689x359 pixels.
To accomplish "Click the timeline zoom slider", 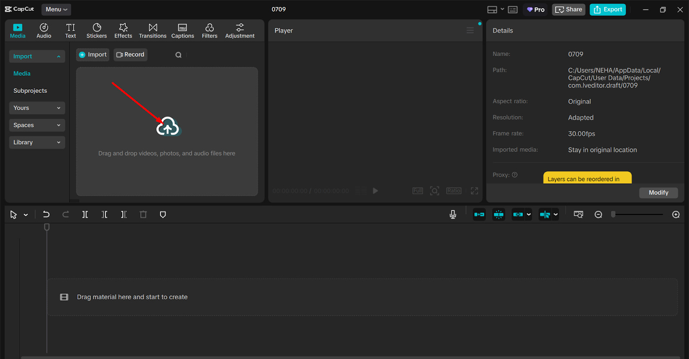I will (x=637, y=215).
